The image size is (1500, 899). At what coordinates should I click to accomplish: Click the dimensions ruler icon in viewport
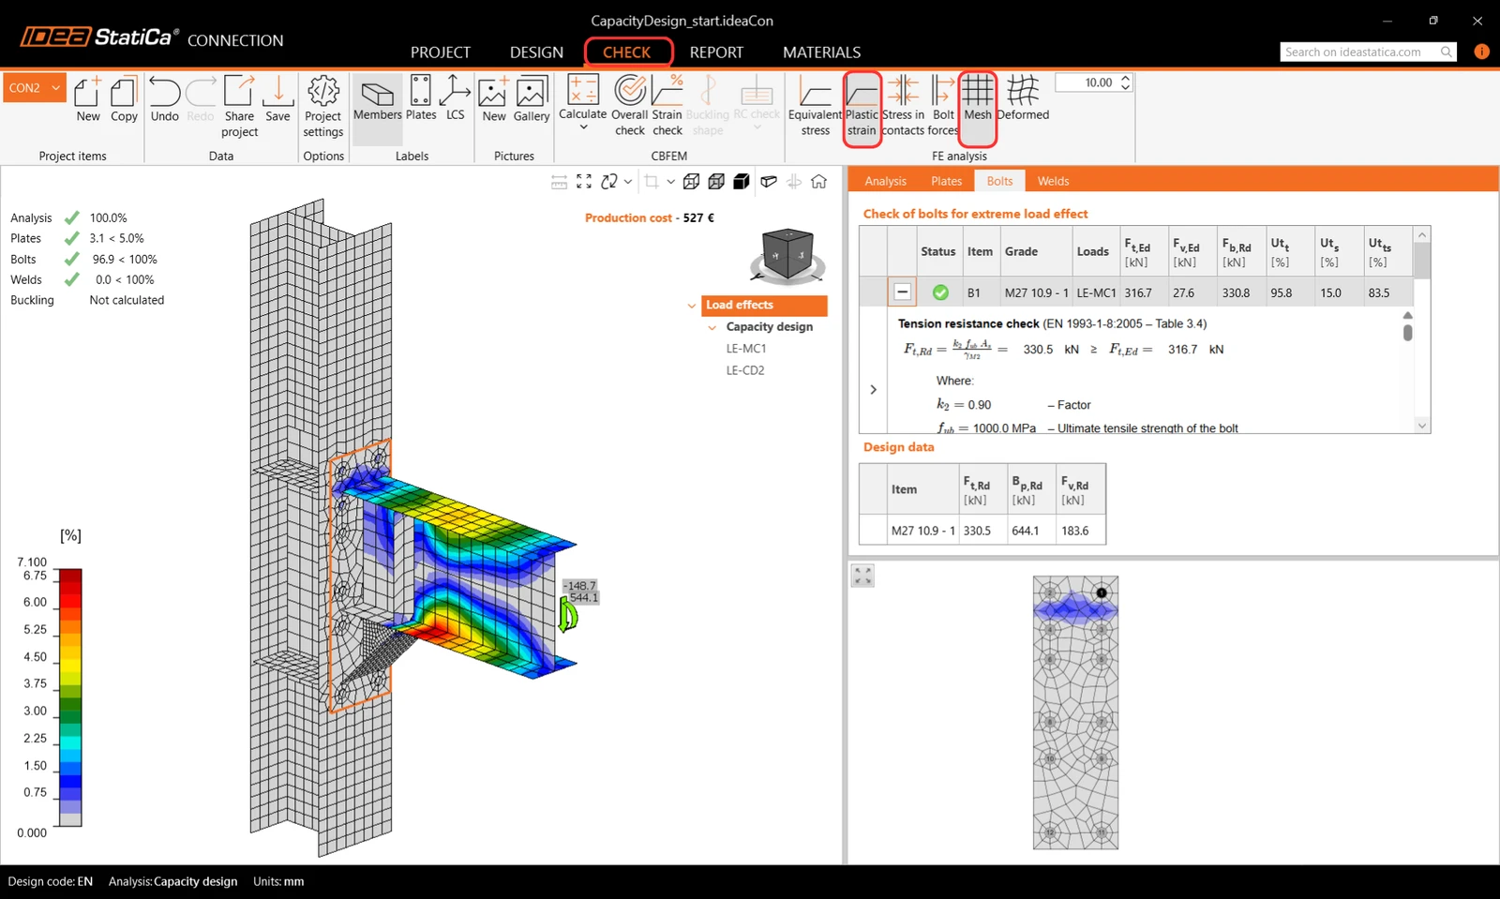[x=559, y=182]
